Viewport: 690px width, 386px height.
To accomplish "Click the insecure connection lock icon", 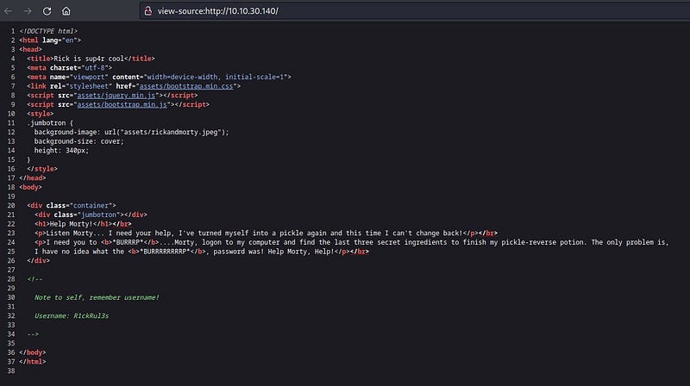I will click(x=147, y=11).
